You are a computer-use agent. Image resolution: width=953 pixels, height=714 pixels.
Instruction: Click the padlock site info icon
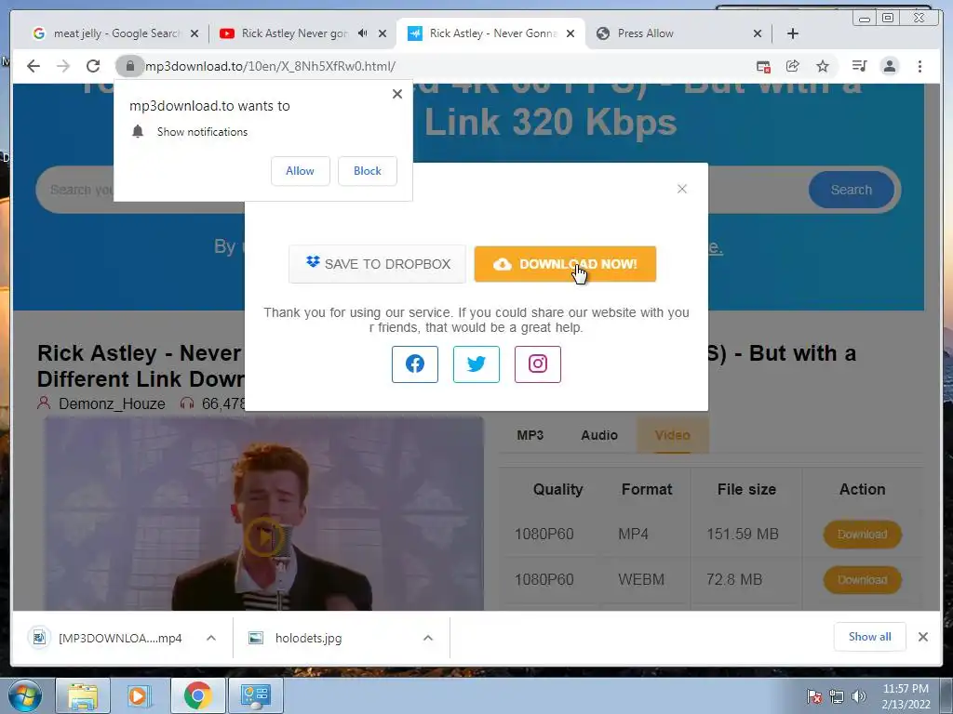129,66
